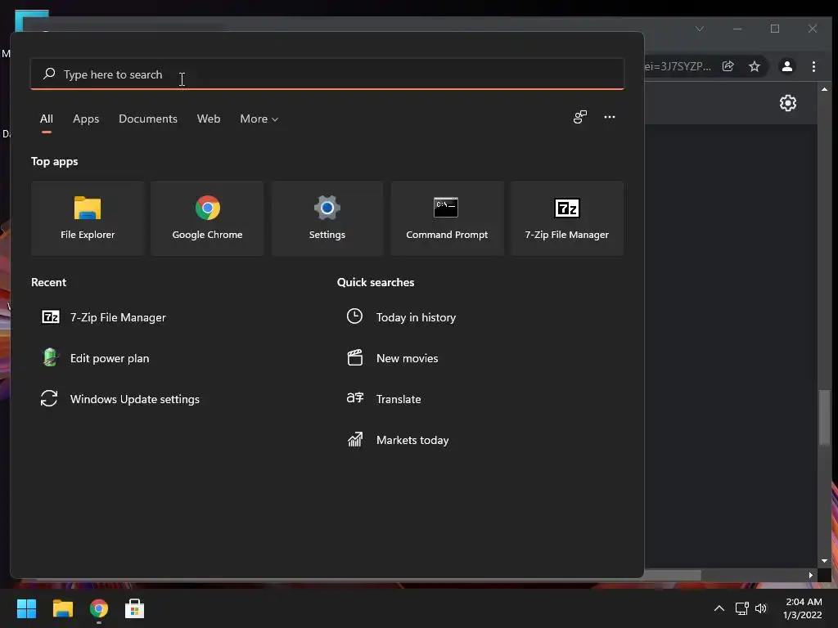838x628 pixels.
Task: Open the search panel three-dots options menu
Action: coord(609,117)
